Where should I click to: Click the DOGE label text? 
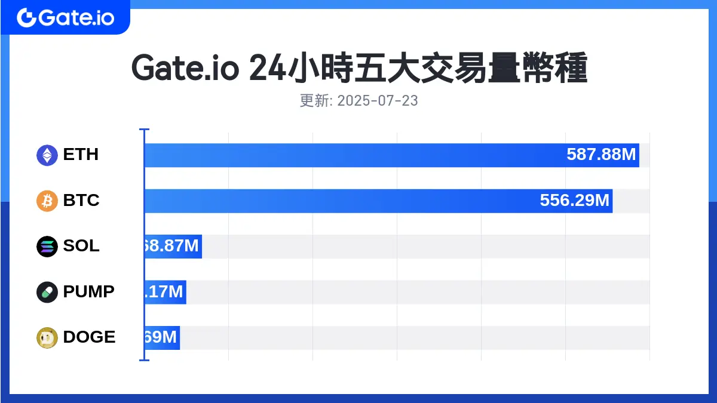click(90, 337)
